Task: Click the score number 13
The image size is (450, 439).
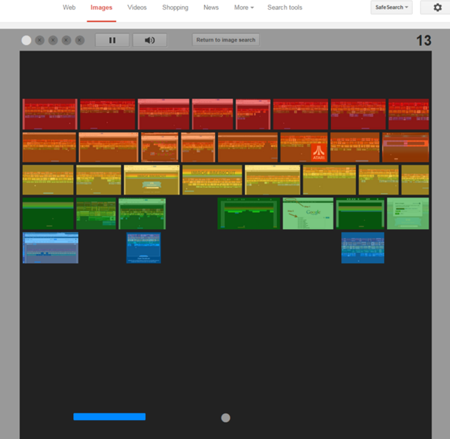Action: point(424,41)
